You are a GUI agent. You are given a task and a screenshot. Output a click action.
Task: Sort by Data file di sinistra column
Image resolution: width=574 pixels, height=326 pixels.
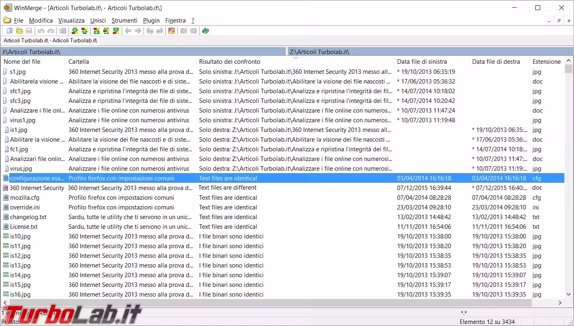(x=422, y=62)
